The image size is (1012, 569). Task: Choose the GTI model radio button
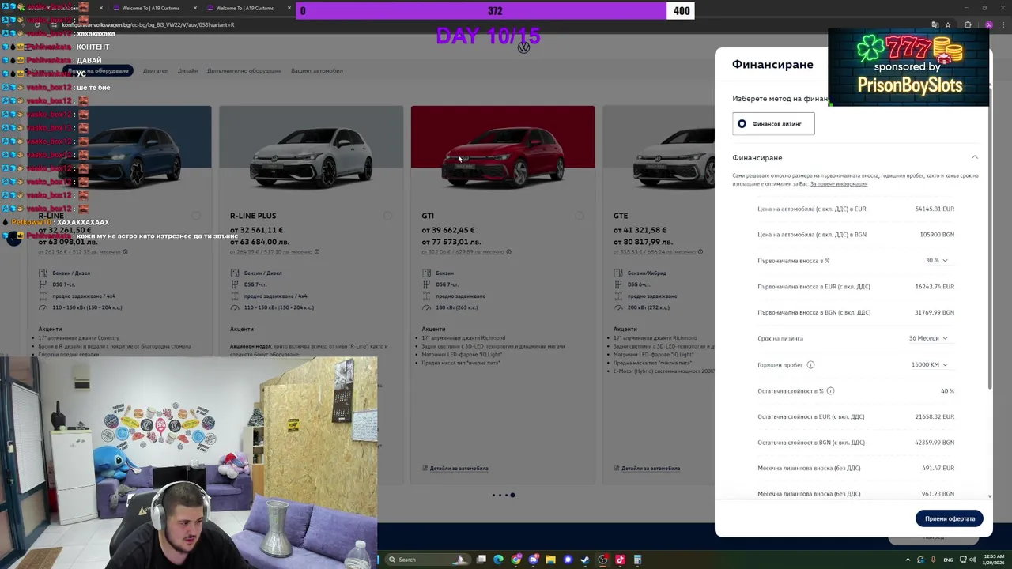[580, 216]
